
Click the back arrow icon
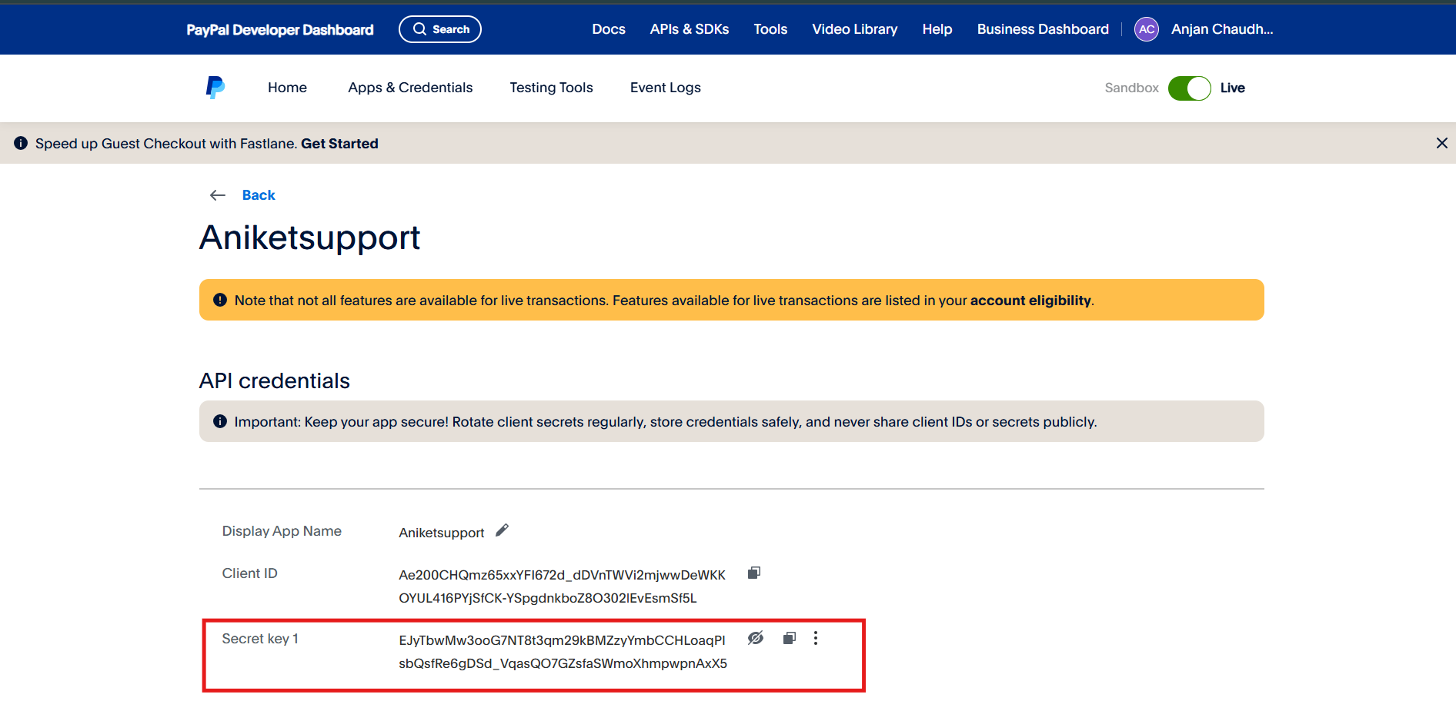click(218, 195)
